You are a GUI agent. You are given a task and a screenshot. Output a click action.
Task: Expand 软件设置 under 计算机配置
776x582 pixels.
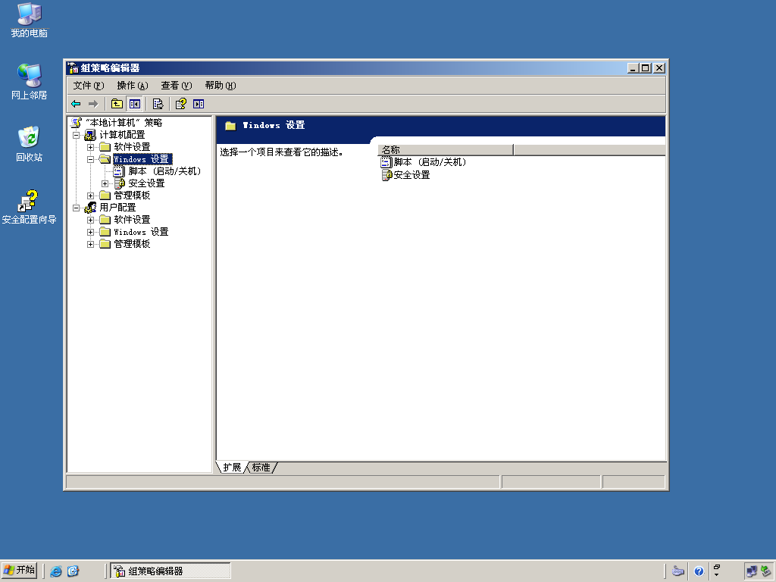tap(91, 147)
